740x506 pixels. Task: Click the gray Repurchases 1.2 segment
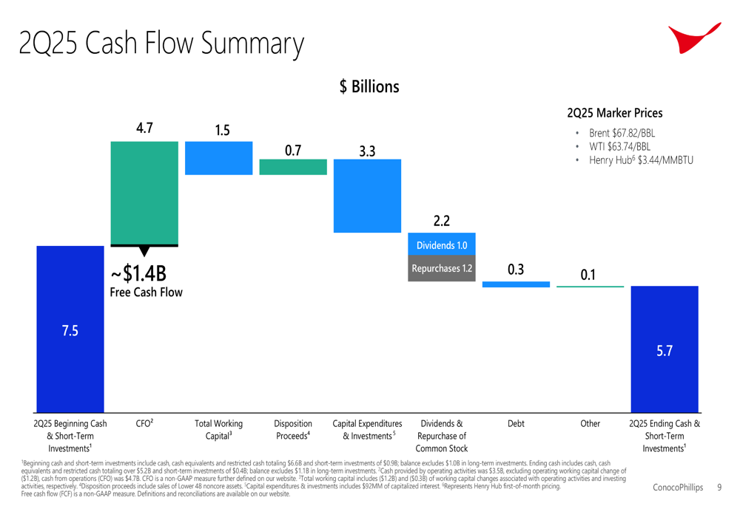442,268
